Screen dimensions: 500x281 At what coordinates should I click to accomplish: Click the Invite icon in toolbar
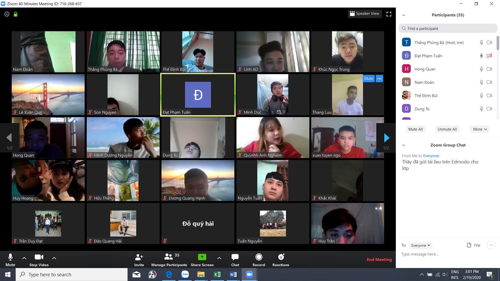point(139,260)
